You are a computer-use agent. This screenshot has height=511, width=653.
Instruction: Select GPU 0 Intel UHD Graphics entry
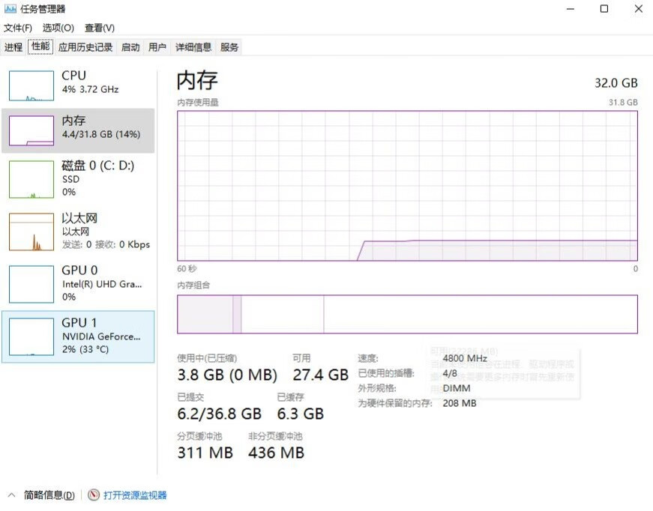coord(78,284)
